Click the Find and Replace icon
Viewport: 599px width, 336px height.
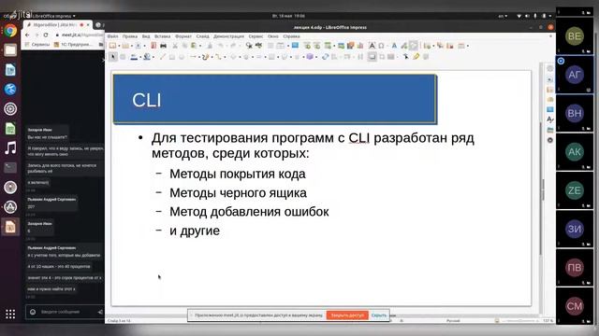click(249, 46)
